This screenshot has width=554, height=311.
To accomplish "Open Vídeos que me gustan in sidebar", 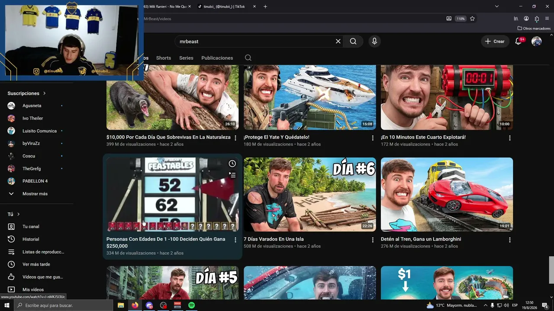I will point(37,277).
